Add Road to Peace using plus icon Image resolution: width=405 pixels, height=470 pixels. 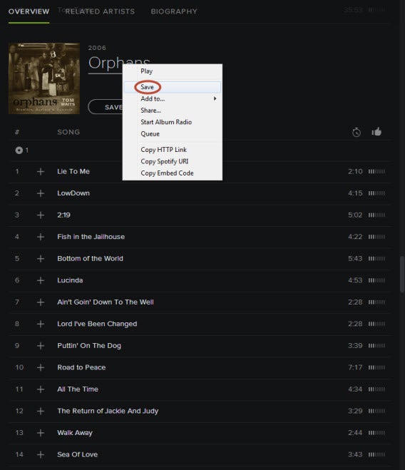point(41,367)
